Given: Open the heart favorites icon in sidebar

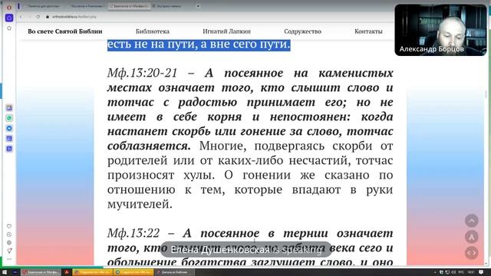Looking at the screenshot, I should click(x=9, y=226).
